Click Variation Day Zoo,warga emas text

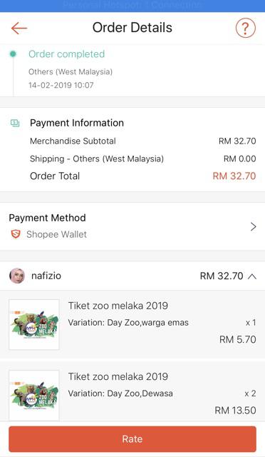pos(128,323)
